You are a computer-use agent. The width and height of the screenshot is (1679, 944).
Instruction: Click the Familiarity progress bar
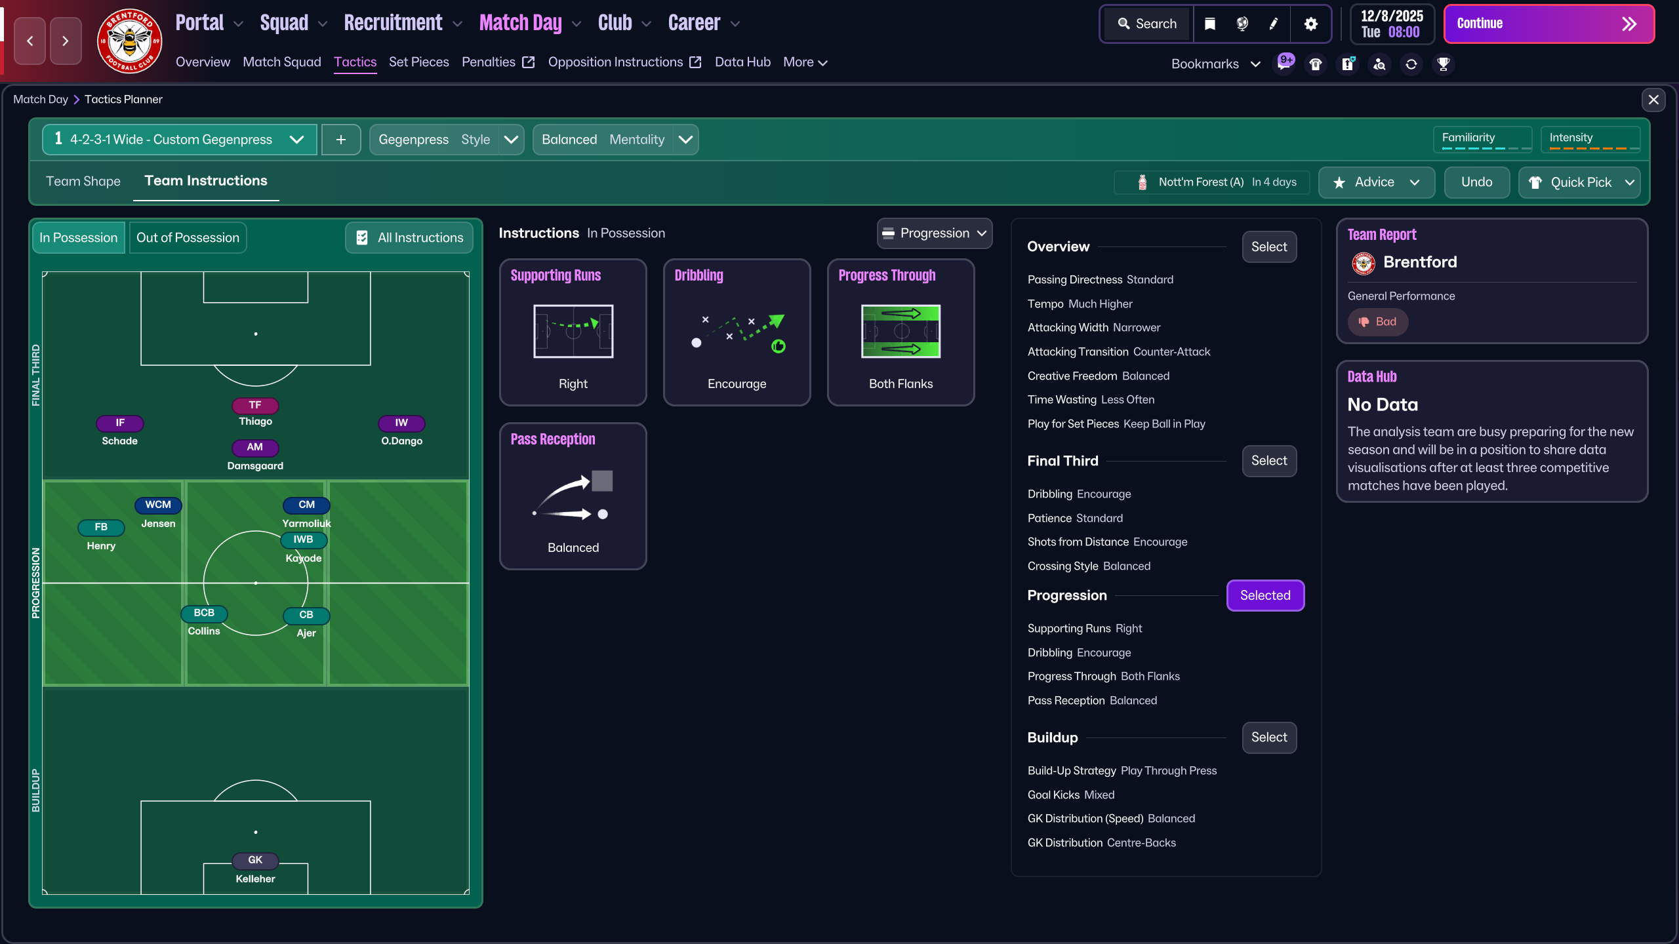click(1482, 140)
